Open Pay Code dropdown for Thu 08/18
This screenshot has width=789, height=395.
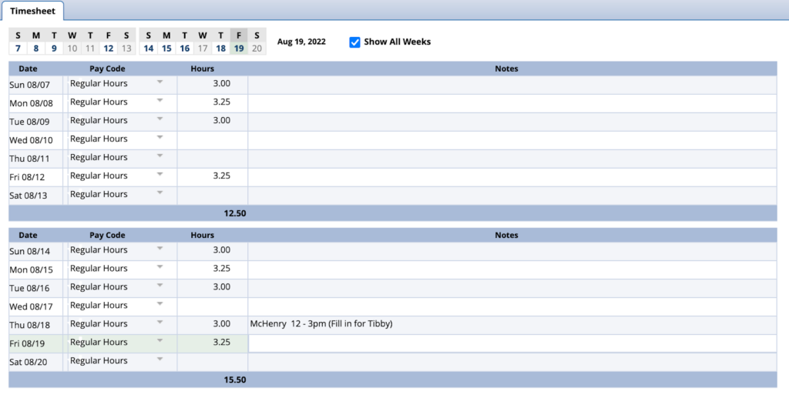(159, 323)
